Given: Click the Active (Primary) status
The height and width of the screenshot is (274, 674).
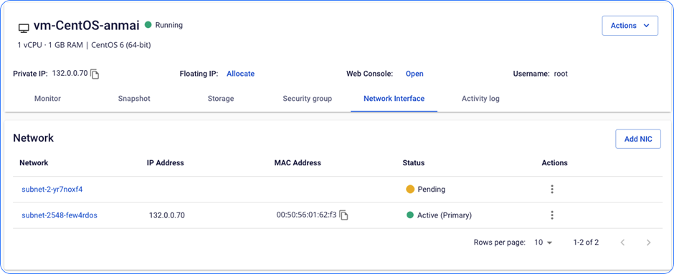Looking at the screenshot, I should [x=445, y=215].
